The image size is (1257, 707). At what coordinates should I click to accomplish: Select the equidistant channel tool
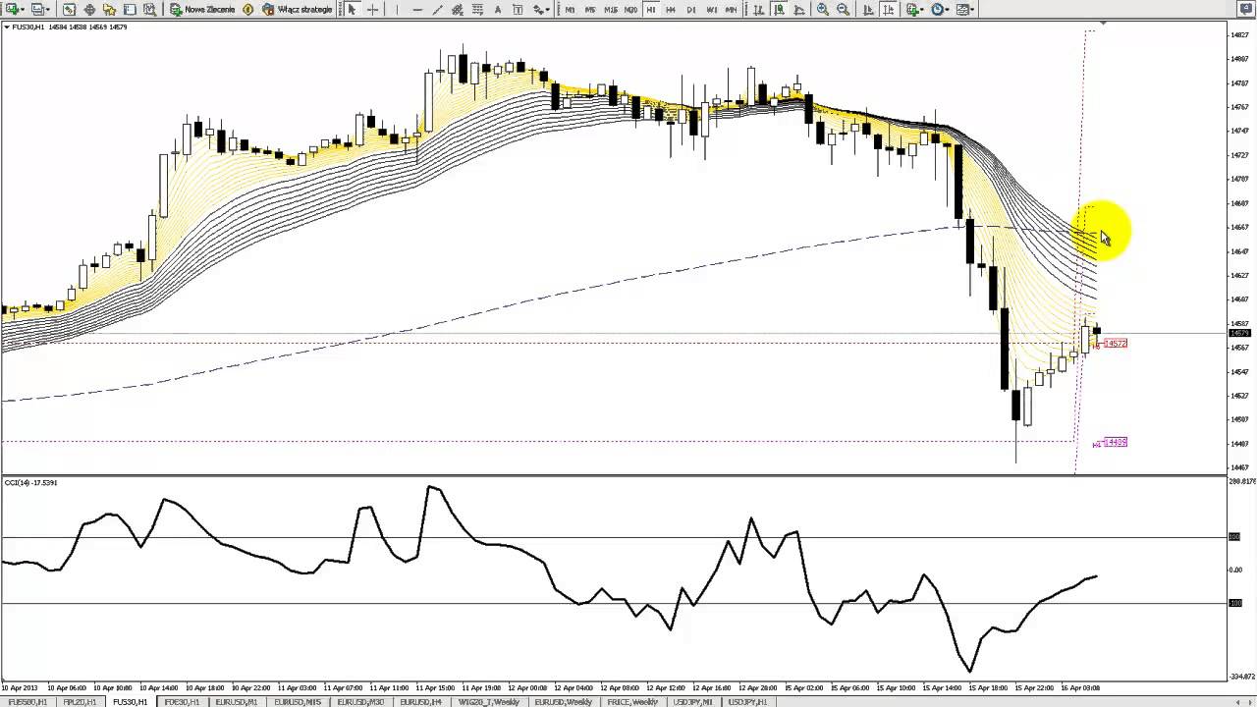pos(458,9)
